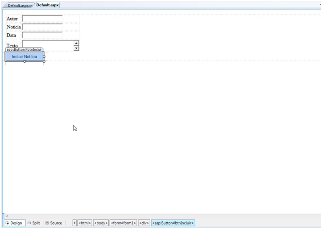Click the bottom-center resize handle of the button

[x=25, y=61]
